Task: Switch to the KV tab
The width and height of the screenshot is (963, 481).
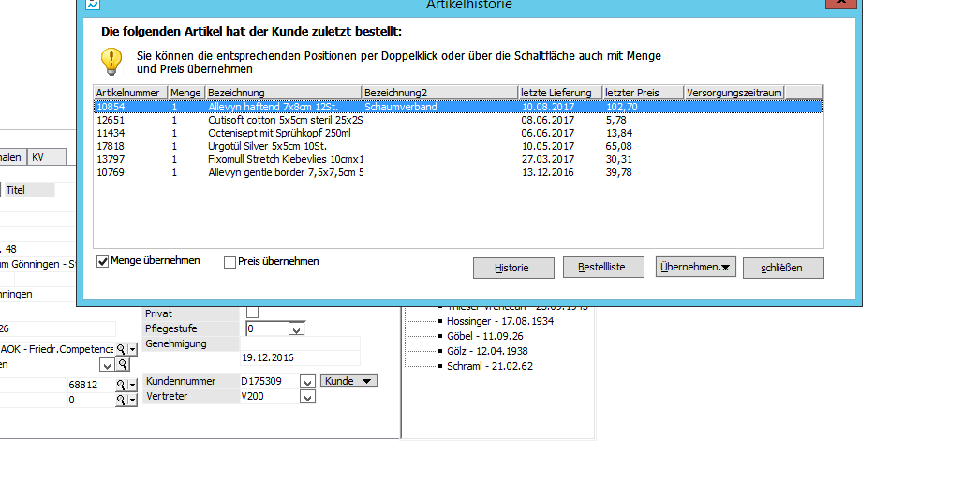Action: point(38,157)
